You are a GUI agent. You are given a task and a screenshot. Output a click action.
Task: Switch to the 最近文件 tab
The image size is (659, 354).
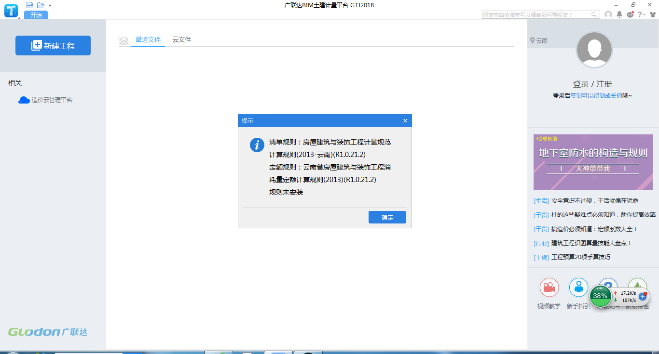[148, 39]
